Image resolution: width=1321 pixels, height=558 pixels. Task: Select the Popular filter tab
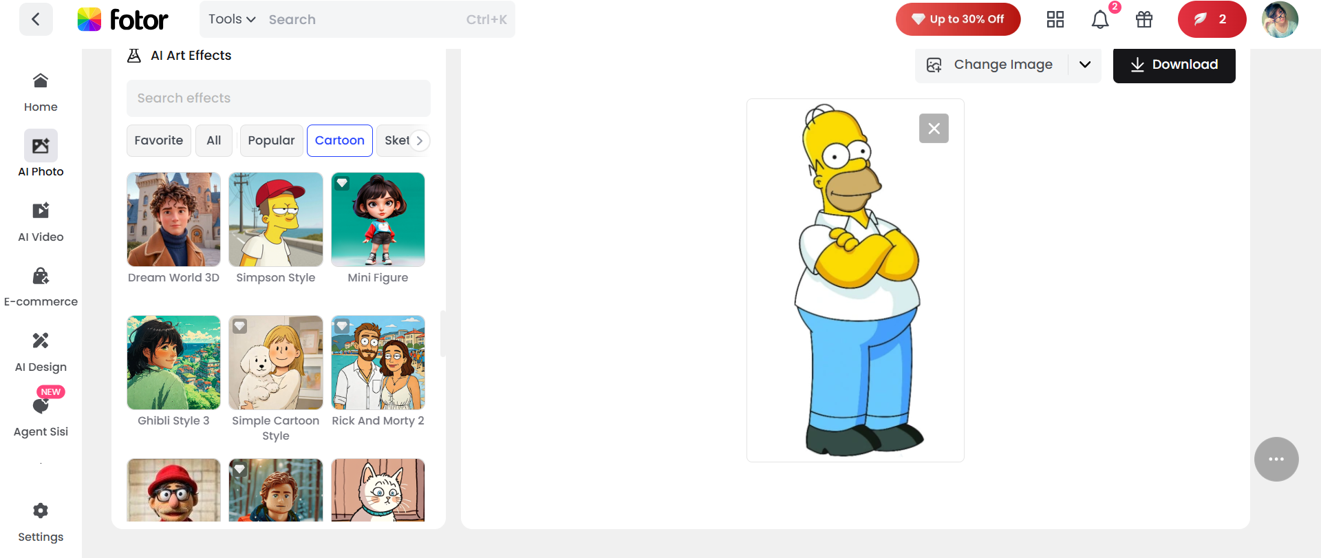[271, 140]
